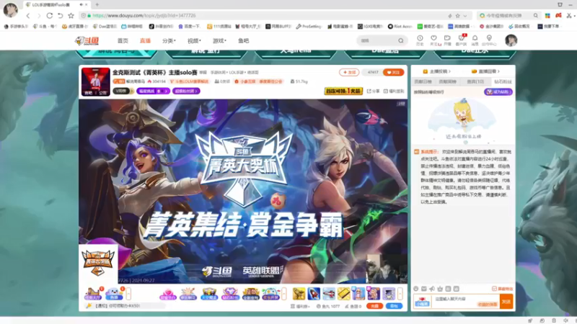The image size is (577, 324).
Task: Click the purple 成为钻粉 button
Action: click(498, 92)
